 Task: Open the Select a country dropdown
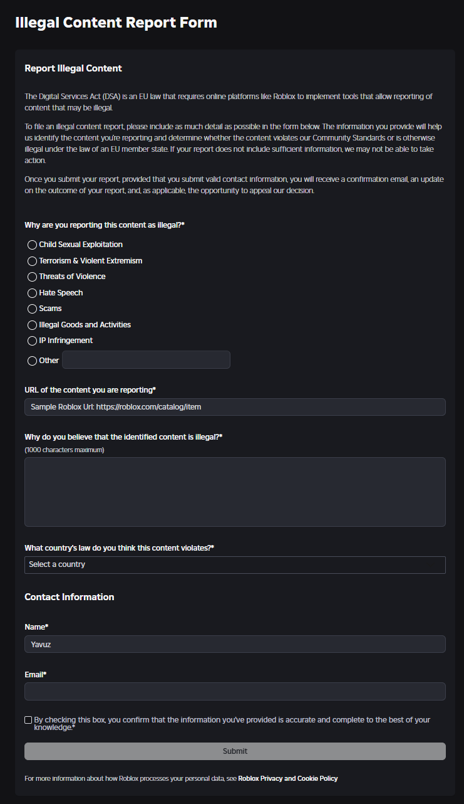(235, 564)
